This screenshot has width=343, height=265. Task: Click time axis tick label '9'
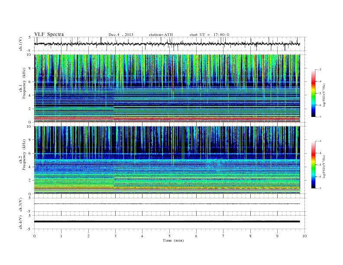[x=277, y=236]
